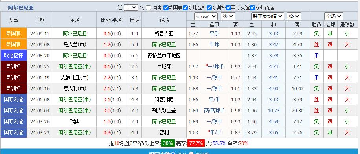Click the 角球 column header
360x154 pixels.
(134, 20)
